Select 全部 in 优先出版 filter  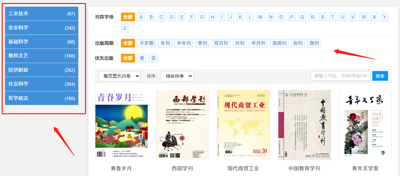click(128, 58)
